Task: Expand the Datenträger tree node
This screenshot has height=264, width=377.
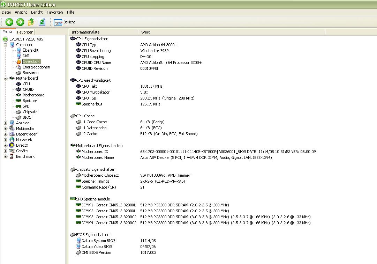Action: (5, 134)
